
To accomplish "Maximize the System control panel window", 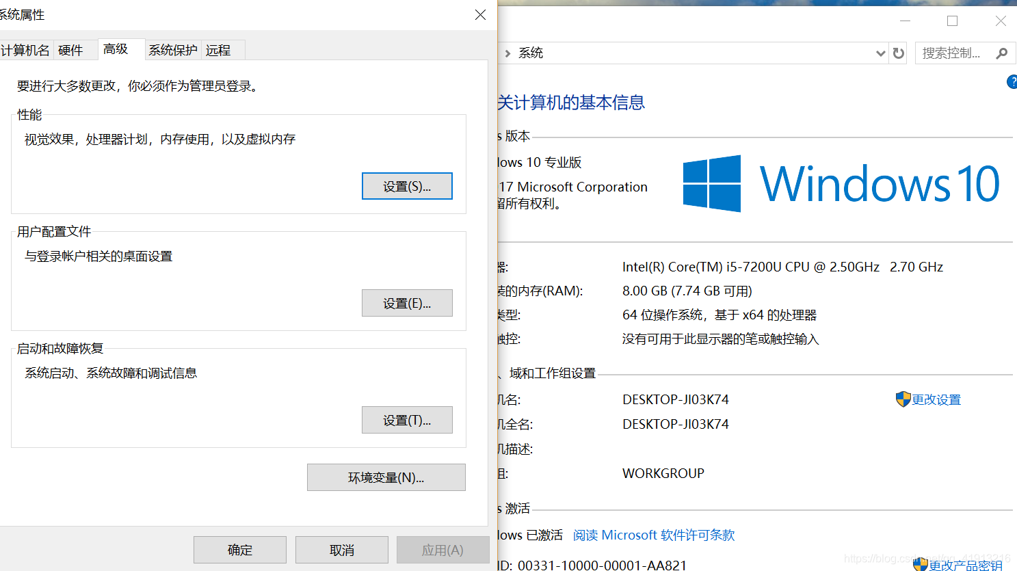I will click(x=952, y=21).
